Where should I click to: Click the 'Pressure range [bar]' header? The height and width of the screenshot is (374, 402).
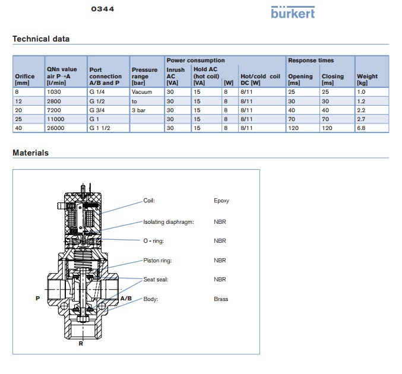144,77
